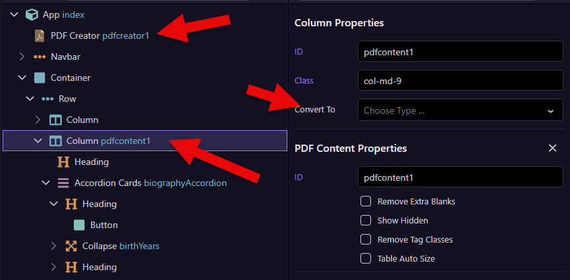This screenshot has height=280, width=570.
Task: Open the Convert To type dropdown
Action: coord(460,110)
